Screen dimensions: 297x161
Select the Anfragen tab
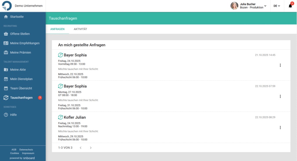(x=57, y=29)
